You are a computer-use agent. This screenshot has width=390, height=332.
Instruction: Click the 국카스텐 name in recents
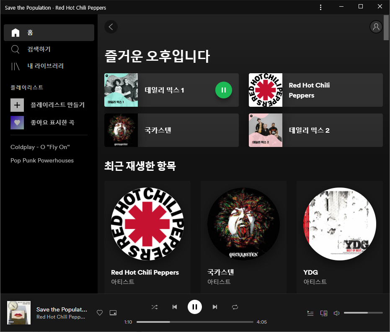221,273
